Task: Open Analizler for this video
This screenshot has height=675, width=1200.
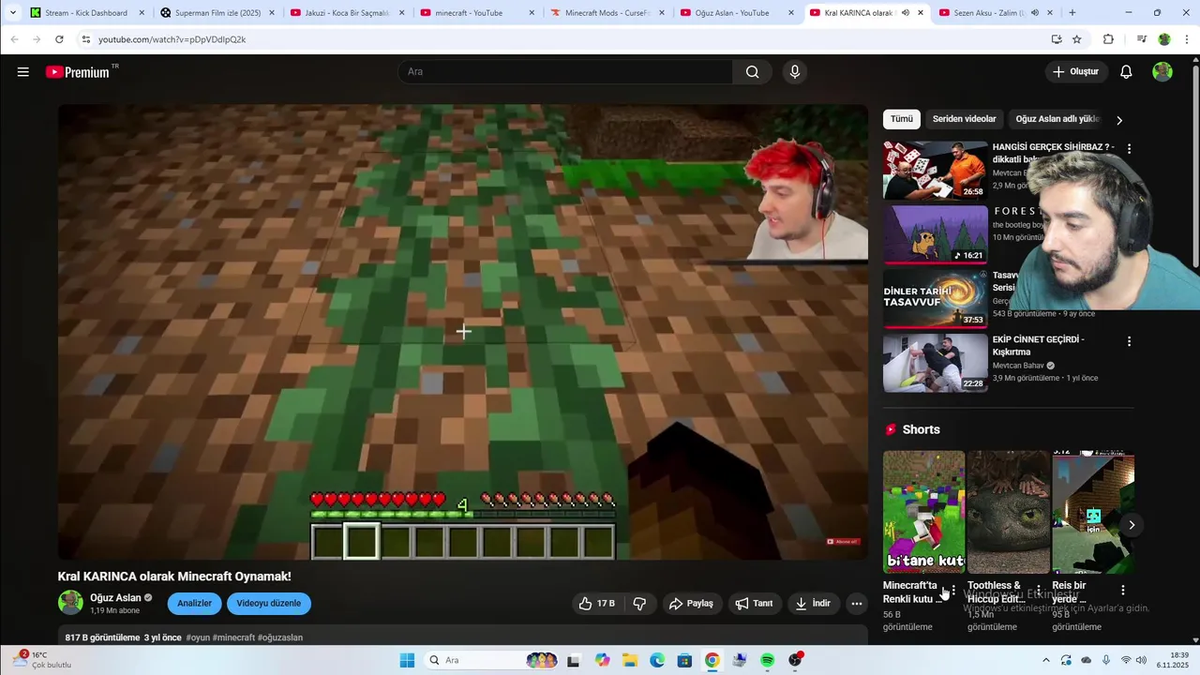Action: pyautogui.click(x=194, y=604)
